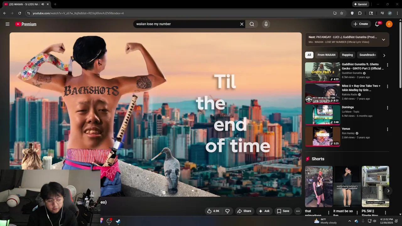The width and height of the screenshot is (402, 226).
Task: Open the Extensions puzzle menu
Action: click(360, 13)
